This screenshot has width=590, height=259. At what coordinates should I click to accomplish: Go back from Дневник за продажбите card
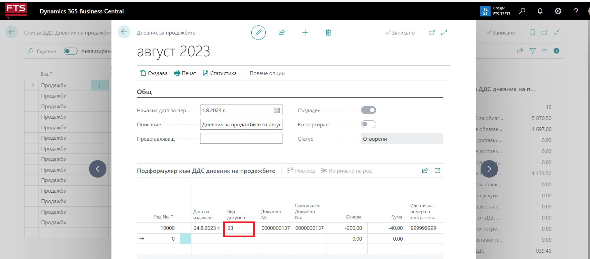click(124, 32)
